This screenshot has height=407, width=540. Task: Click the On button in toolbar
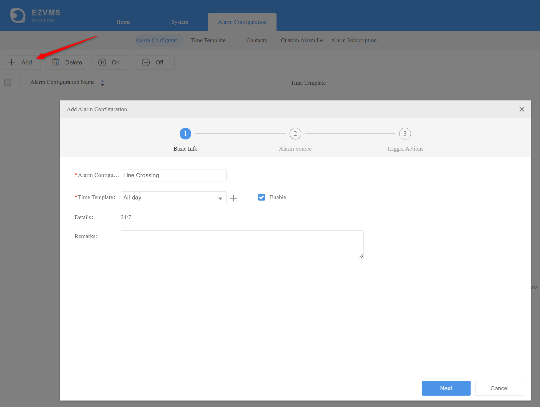coord(112,62)
